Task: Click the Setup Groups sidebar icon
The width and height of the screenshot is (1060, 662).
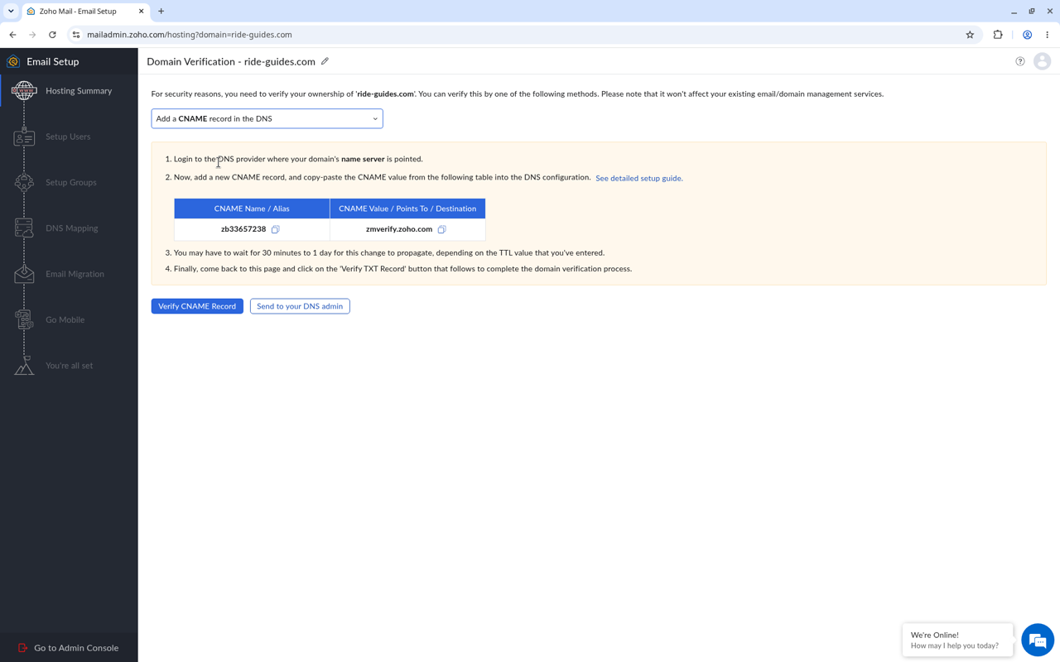Action: tap(24, 182)
